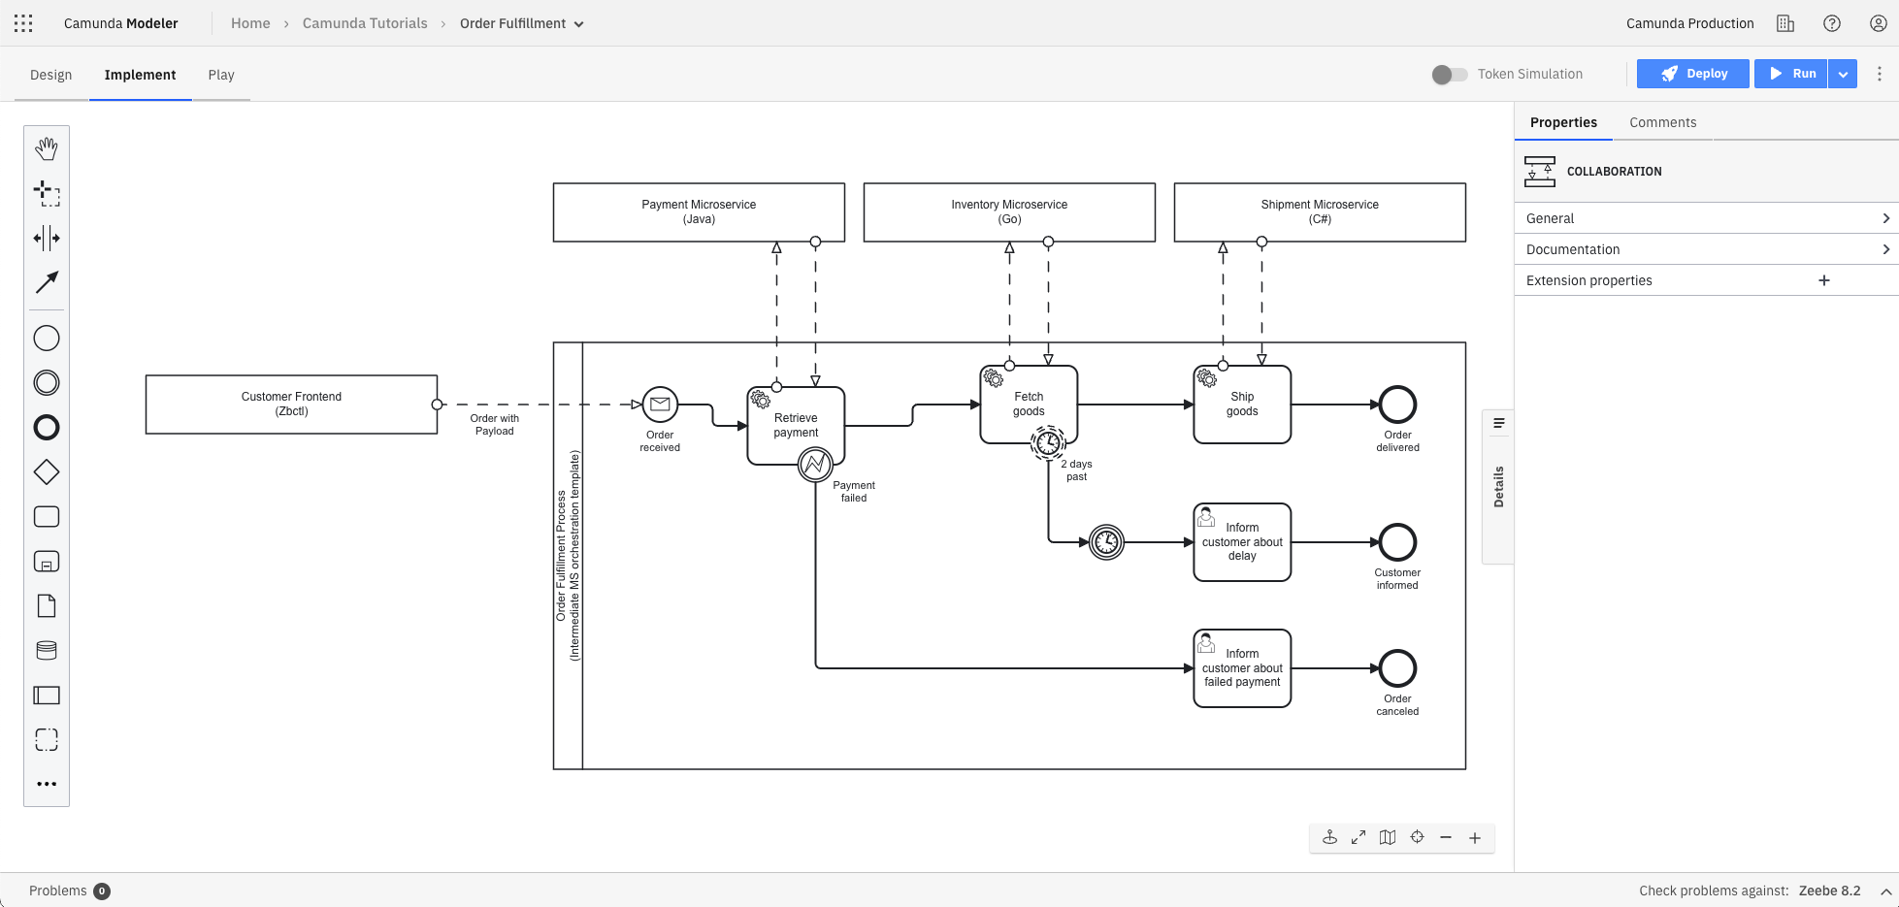
Task: Select Order received message start event
Action: pos(660,405)
